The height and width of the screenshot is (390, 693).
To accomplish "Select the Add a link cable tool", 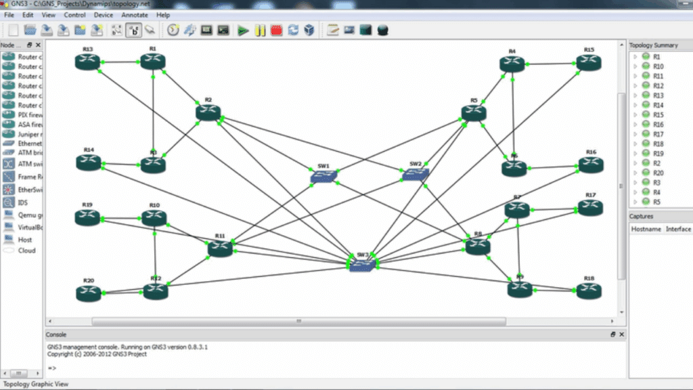I will point(150,30).
